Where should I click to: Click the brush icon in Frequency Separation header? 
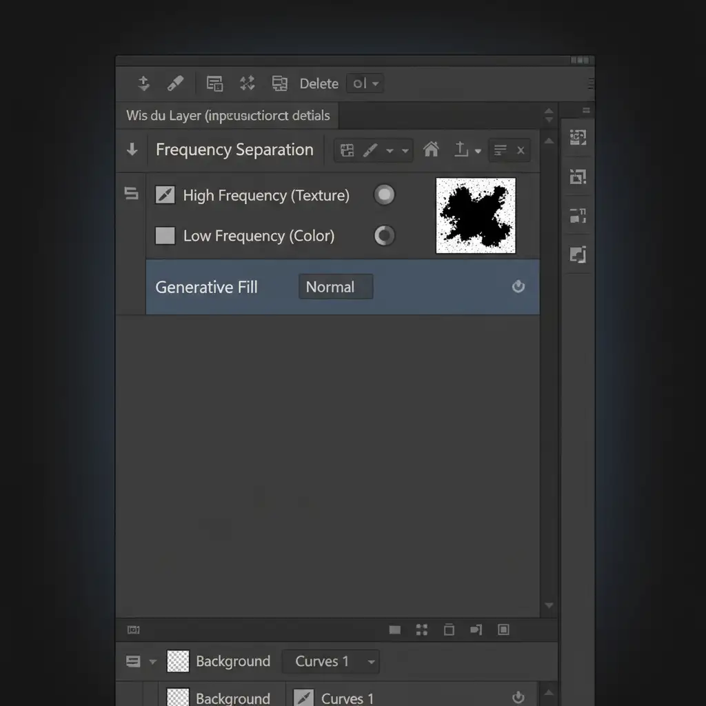point(371,150)
